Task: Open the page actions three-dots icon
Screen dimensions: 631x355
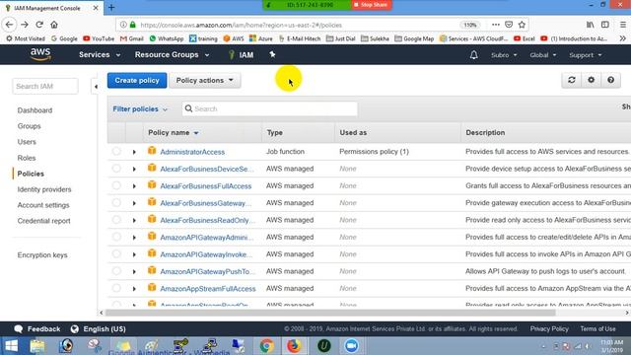Action: pos(495,25)
